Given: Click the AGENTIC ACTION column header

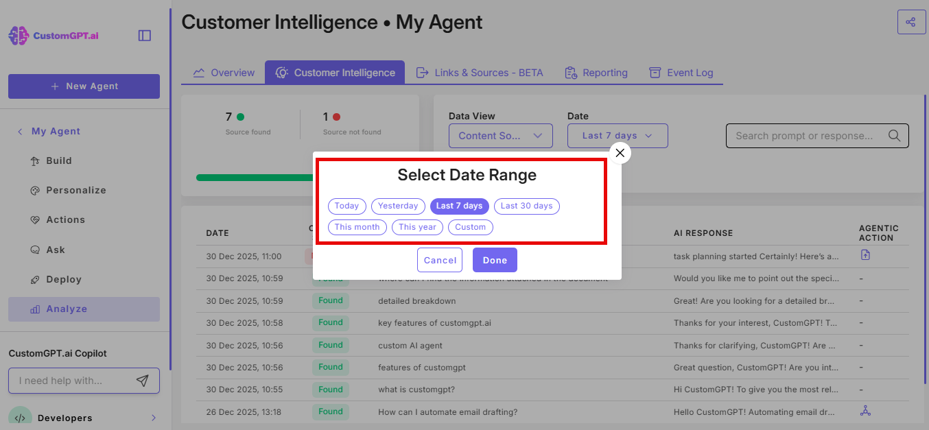Looking at the screenshot, I should 879,233.
